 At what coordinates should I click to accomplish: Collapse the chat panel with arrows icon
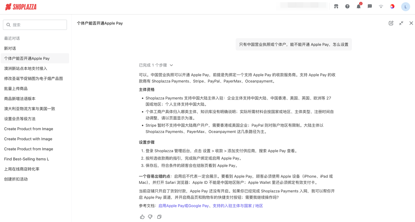(401, 23)
